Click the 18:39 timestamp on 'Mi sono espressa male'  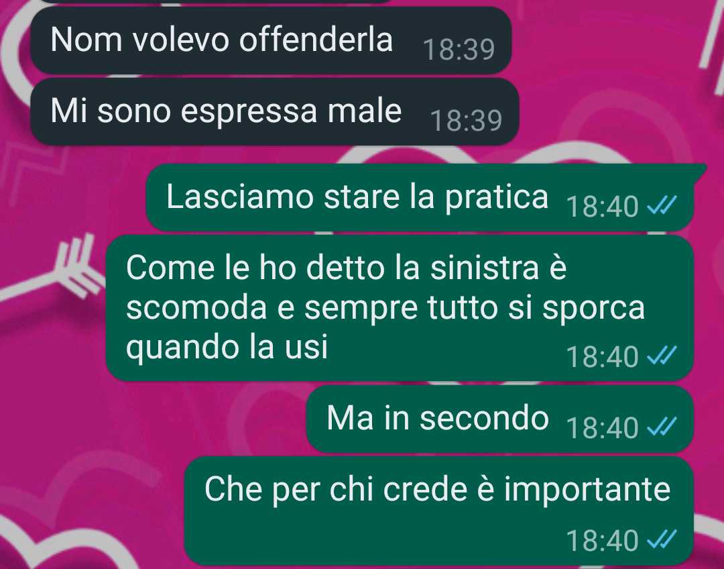click(x=467, y=121)
